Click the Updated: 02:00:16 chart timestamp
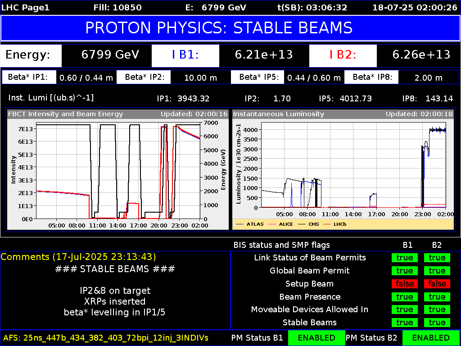Viewport: 461px width, 346px height. [194, 114]
